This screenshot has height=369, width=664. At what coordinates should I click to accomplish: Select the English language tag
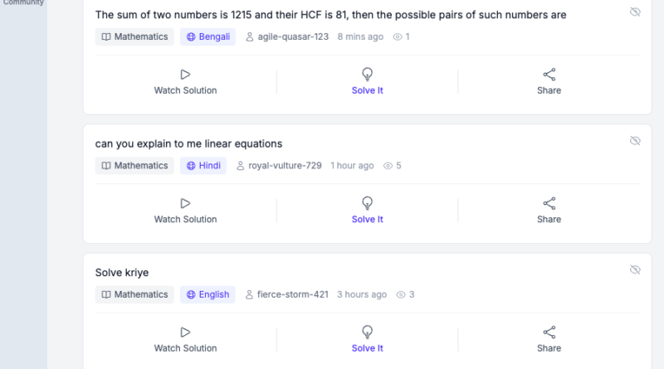pyautogui.click(x=207, y=294)
